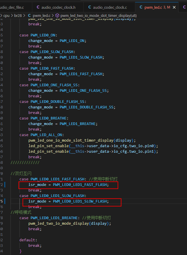Viewport: 187px width, 255px height.
Task: Click the function symbol icon in the breadcrumb
Action: pyautogui.click(x=57, y=16)
